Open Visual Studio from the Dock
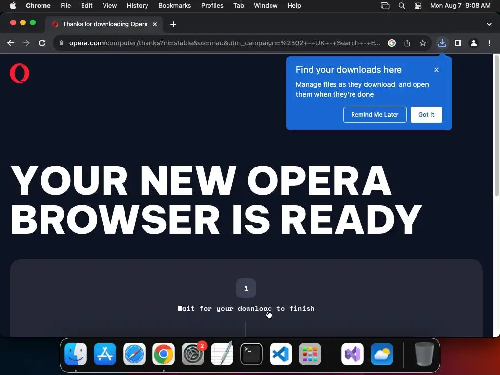 tap(353, 354)
